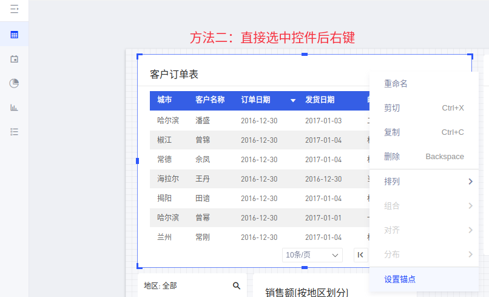Image resolution: width=489 pixels, height=297 pixels.
Task: Select 设置锚点 menu entry
Action: (400, 279)
